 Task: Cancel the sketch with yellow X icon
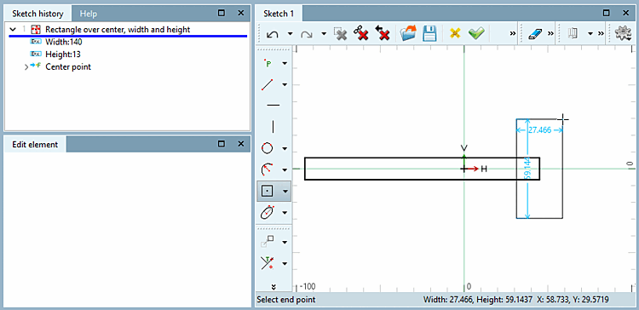pos(455,34)
